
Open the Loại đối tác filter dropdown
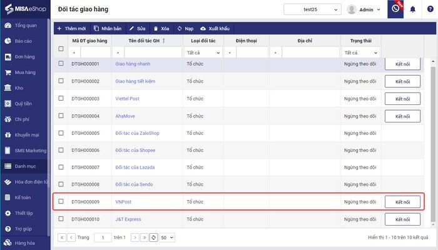(x=203, y=53)
